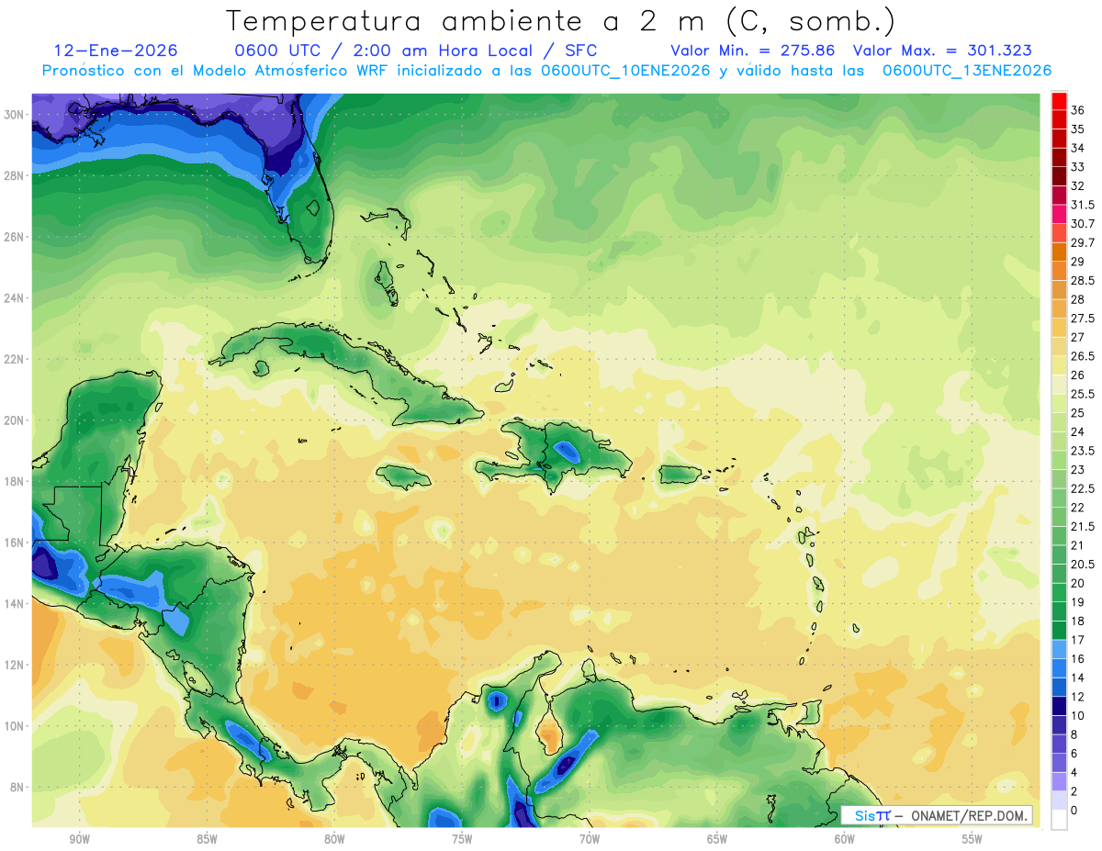Click legend value '34'
Viewport: 1102px width, 851px height.
[x=1078, y=148]
